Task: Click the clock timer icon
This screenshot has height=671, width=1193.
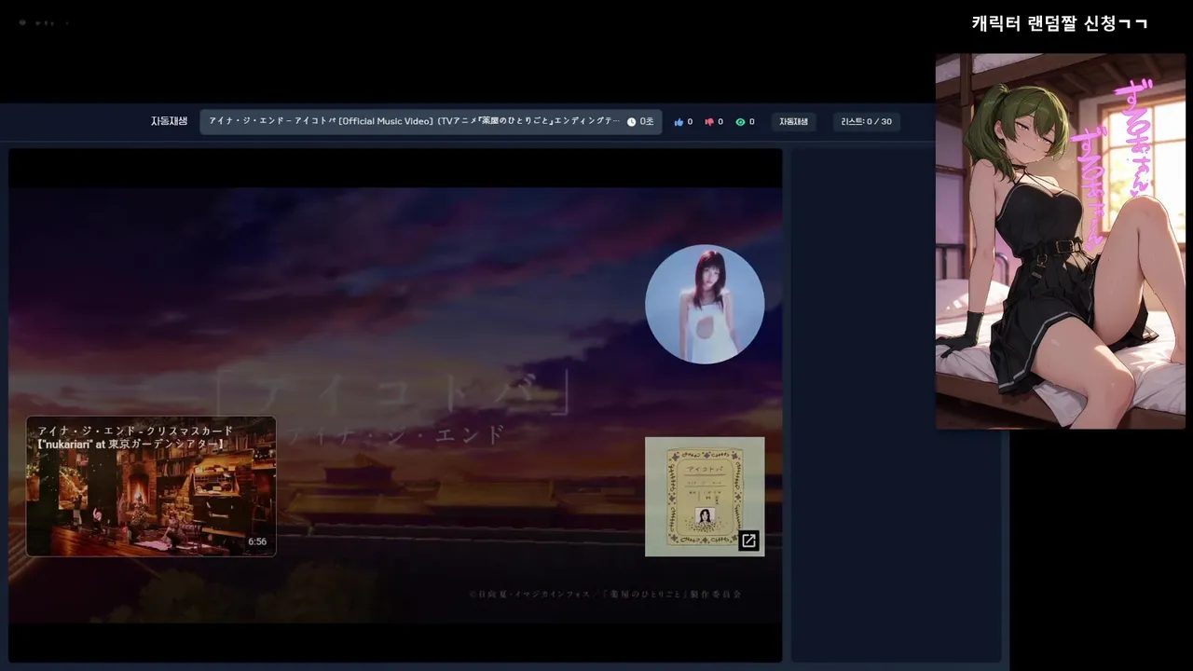Action: pos(631,122)
